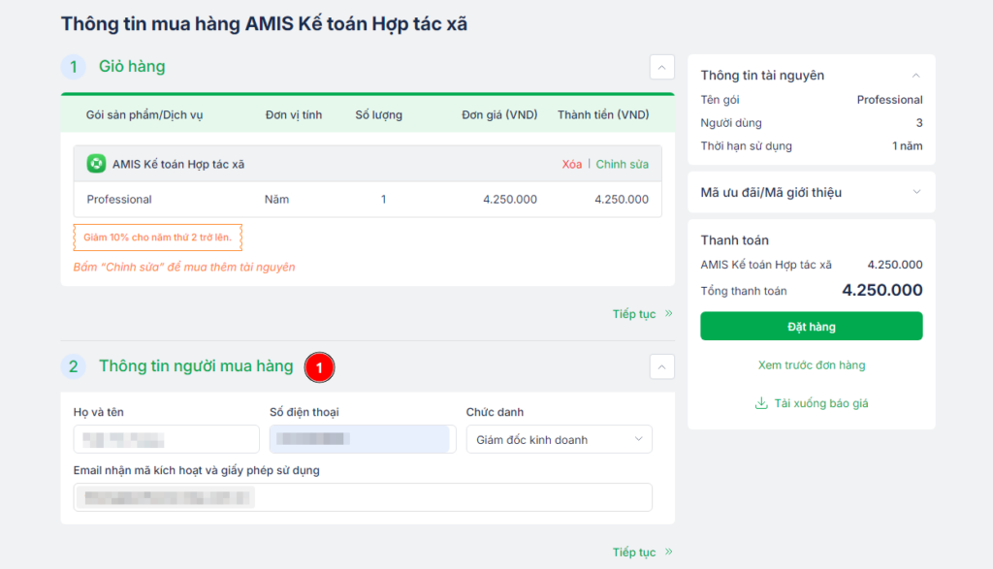Open the Chức danh dropdown
This screenshot has height=569, width=993.
pos(560,439)
